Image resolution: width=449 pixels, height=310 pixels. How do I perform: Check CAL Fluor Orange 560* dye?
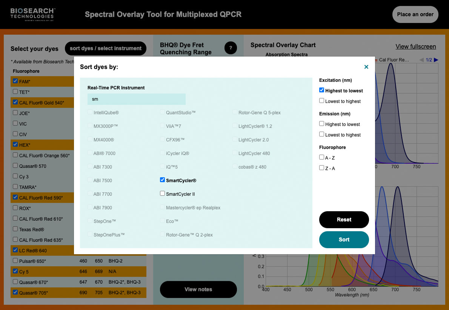point(15,155)
